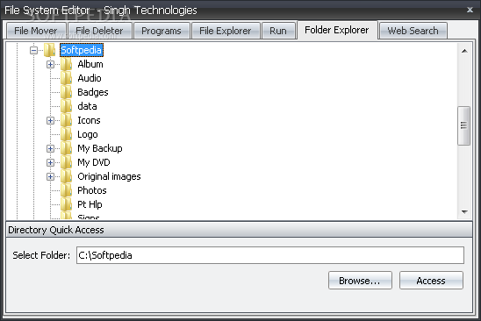Select the Original images folder label
The width and height of the screenshot is (481, 321).
109,176
